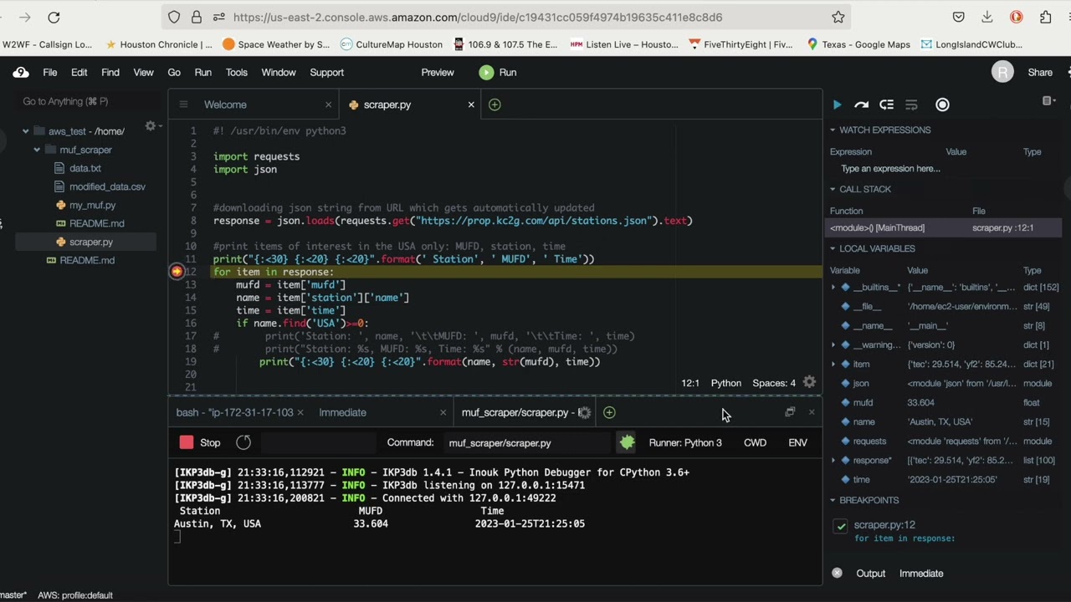Click the debugger Step Out icon
Viewport: 1071px width, 602px height.
[x=911, y=105]
